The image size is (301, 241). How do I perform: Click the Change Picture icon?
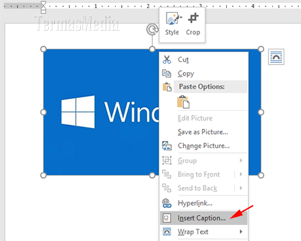tap(167, 146)
